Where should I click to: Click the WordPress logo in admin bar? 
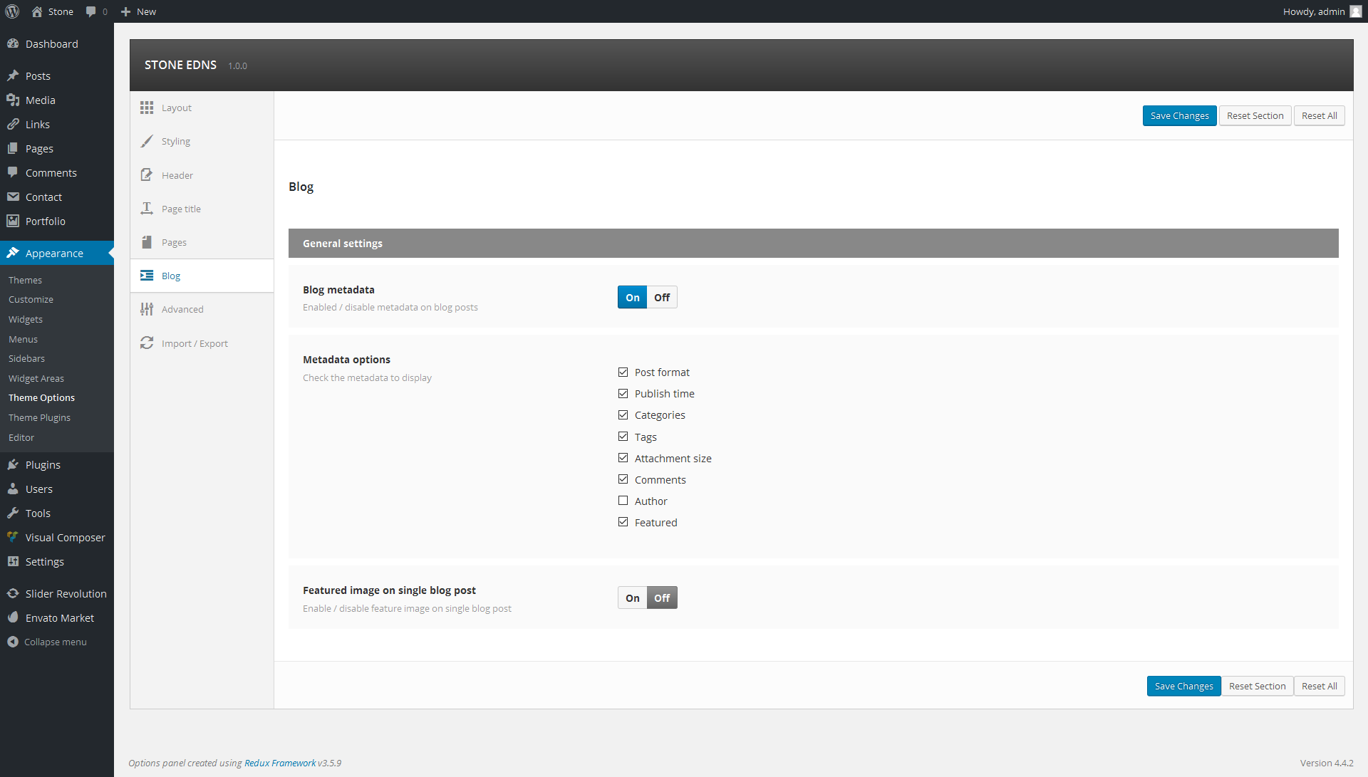click(12, 11)
